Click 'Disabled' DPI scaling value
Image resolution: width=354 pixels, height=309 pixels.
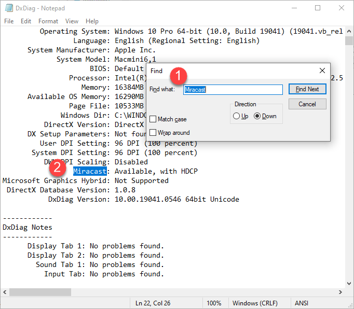(131, 162)
